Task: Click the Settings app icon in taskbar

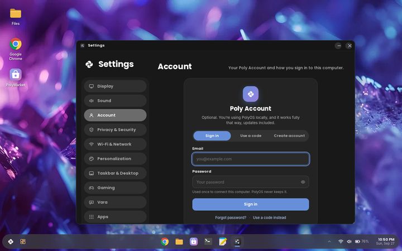Action: (x=237, y=242)
